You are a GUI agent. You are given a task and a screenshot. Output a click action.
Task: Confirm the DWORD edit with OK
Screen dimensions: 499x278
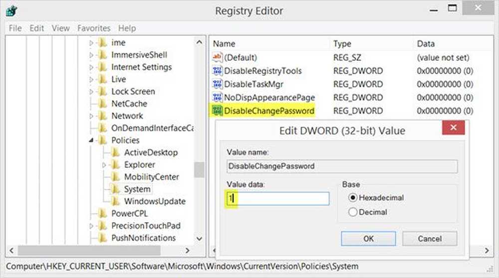(368, 239)
